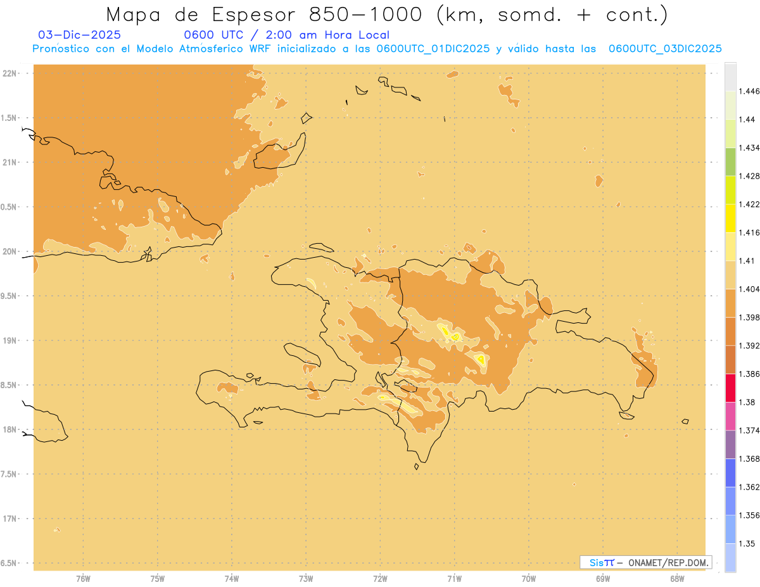Screen dimensions: 760x587
Task: Click the 'SisPI - ONAMET/REP.DOM.' credit label
Action: [645, 562]
